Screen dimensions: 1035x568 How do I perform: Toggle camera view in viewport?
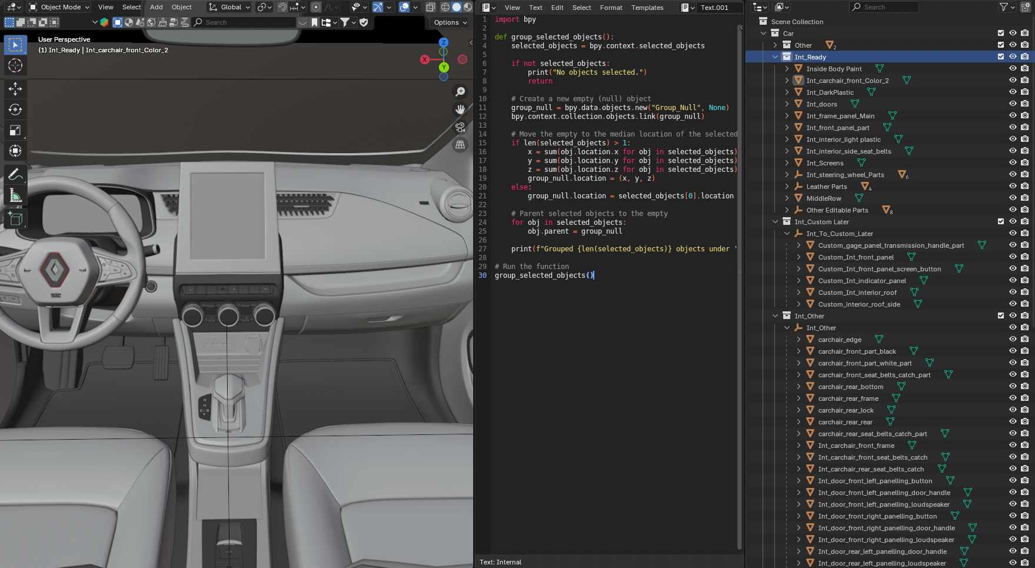(460, 127)
